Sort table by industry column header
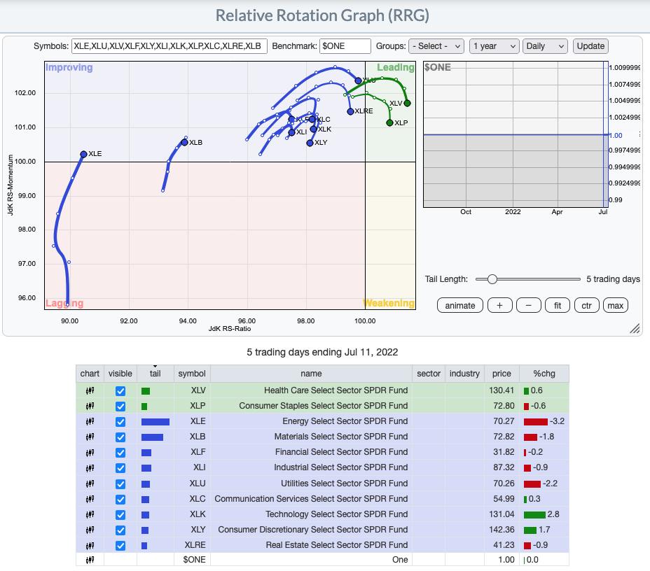Image resolution: width=650 pixels, height=571 pixels. coord(464,374)
